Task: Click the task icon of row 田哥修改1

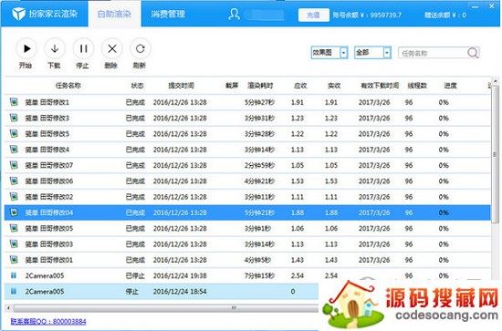Action: [14, 102]
